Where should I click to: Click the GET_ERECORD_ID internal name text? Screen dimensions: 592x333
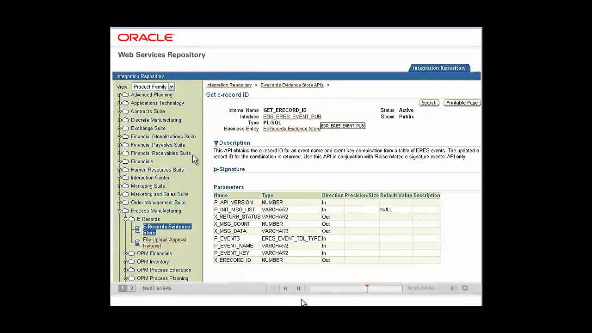(285, 110)
